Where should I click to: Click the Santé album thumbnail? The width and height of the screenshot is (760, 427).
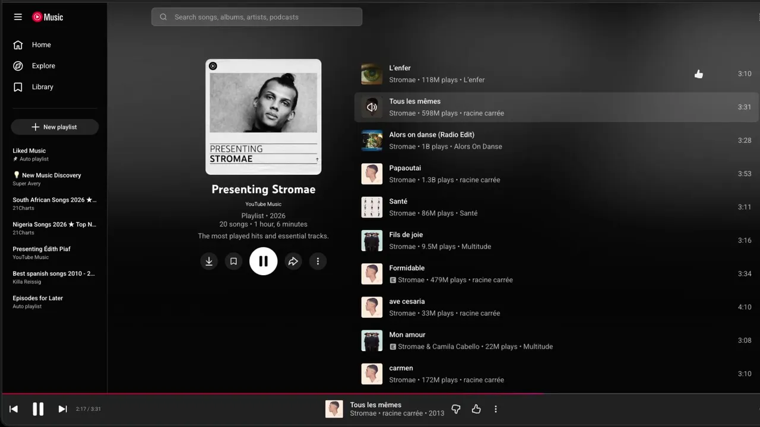pyautogui.click(x=372, y=207)
